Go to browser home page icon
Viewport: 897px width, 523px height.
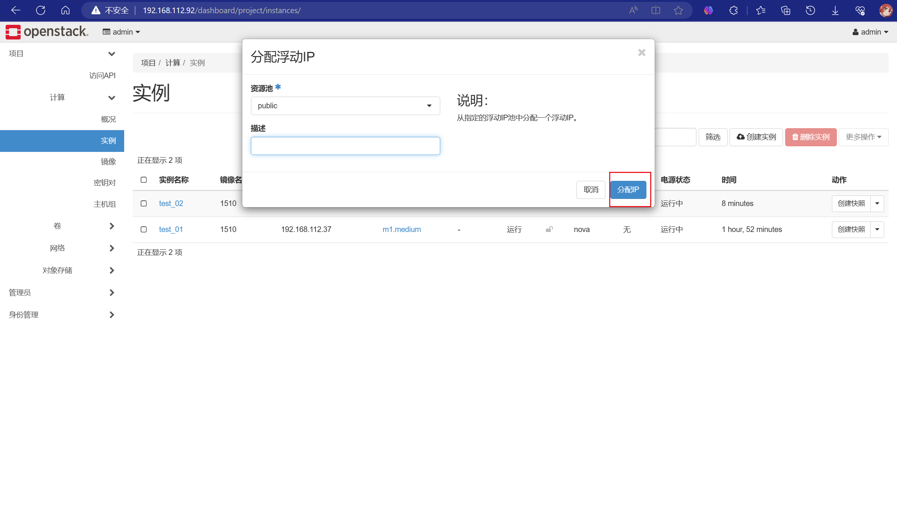coord(65,11)
